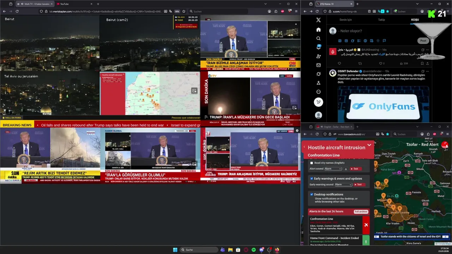Click the upload alert sound icon
This screenshot has width=452, height=254.
[346, 169]
